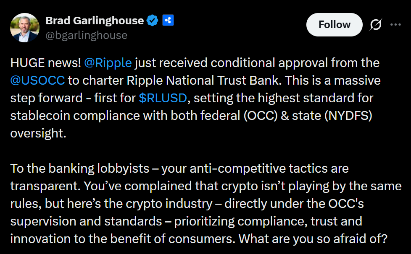Click the Ripple affiliate badge icon

point(168,21)
